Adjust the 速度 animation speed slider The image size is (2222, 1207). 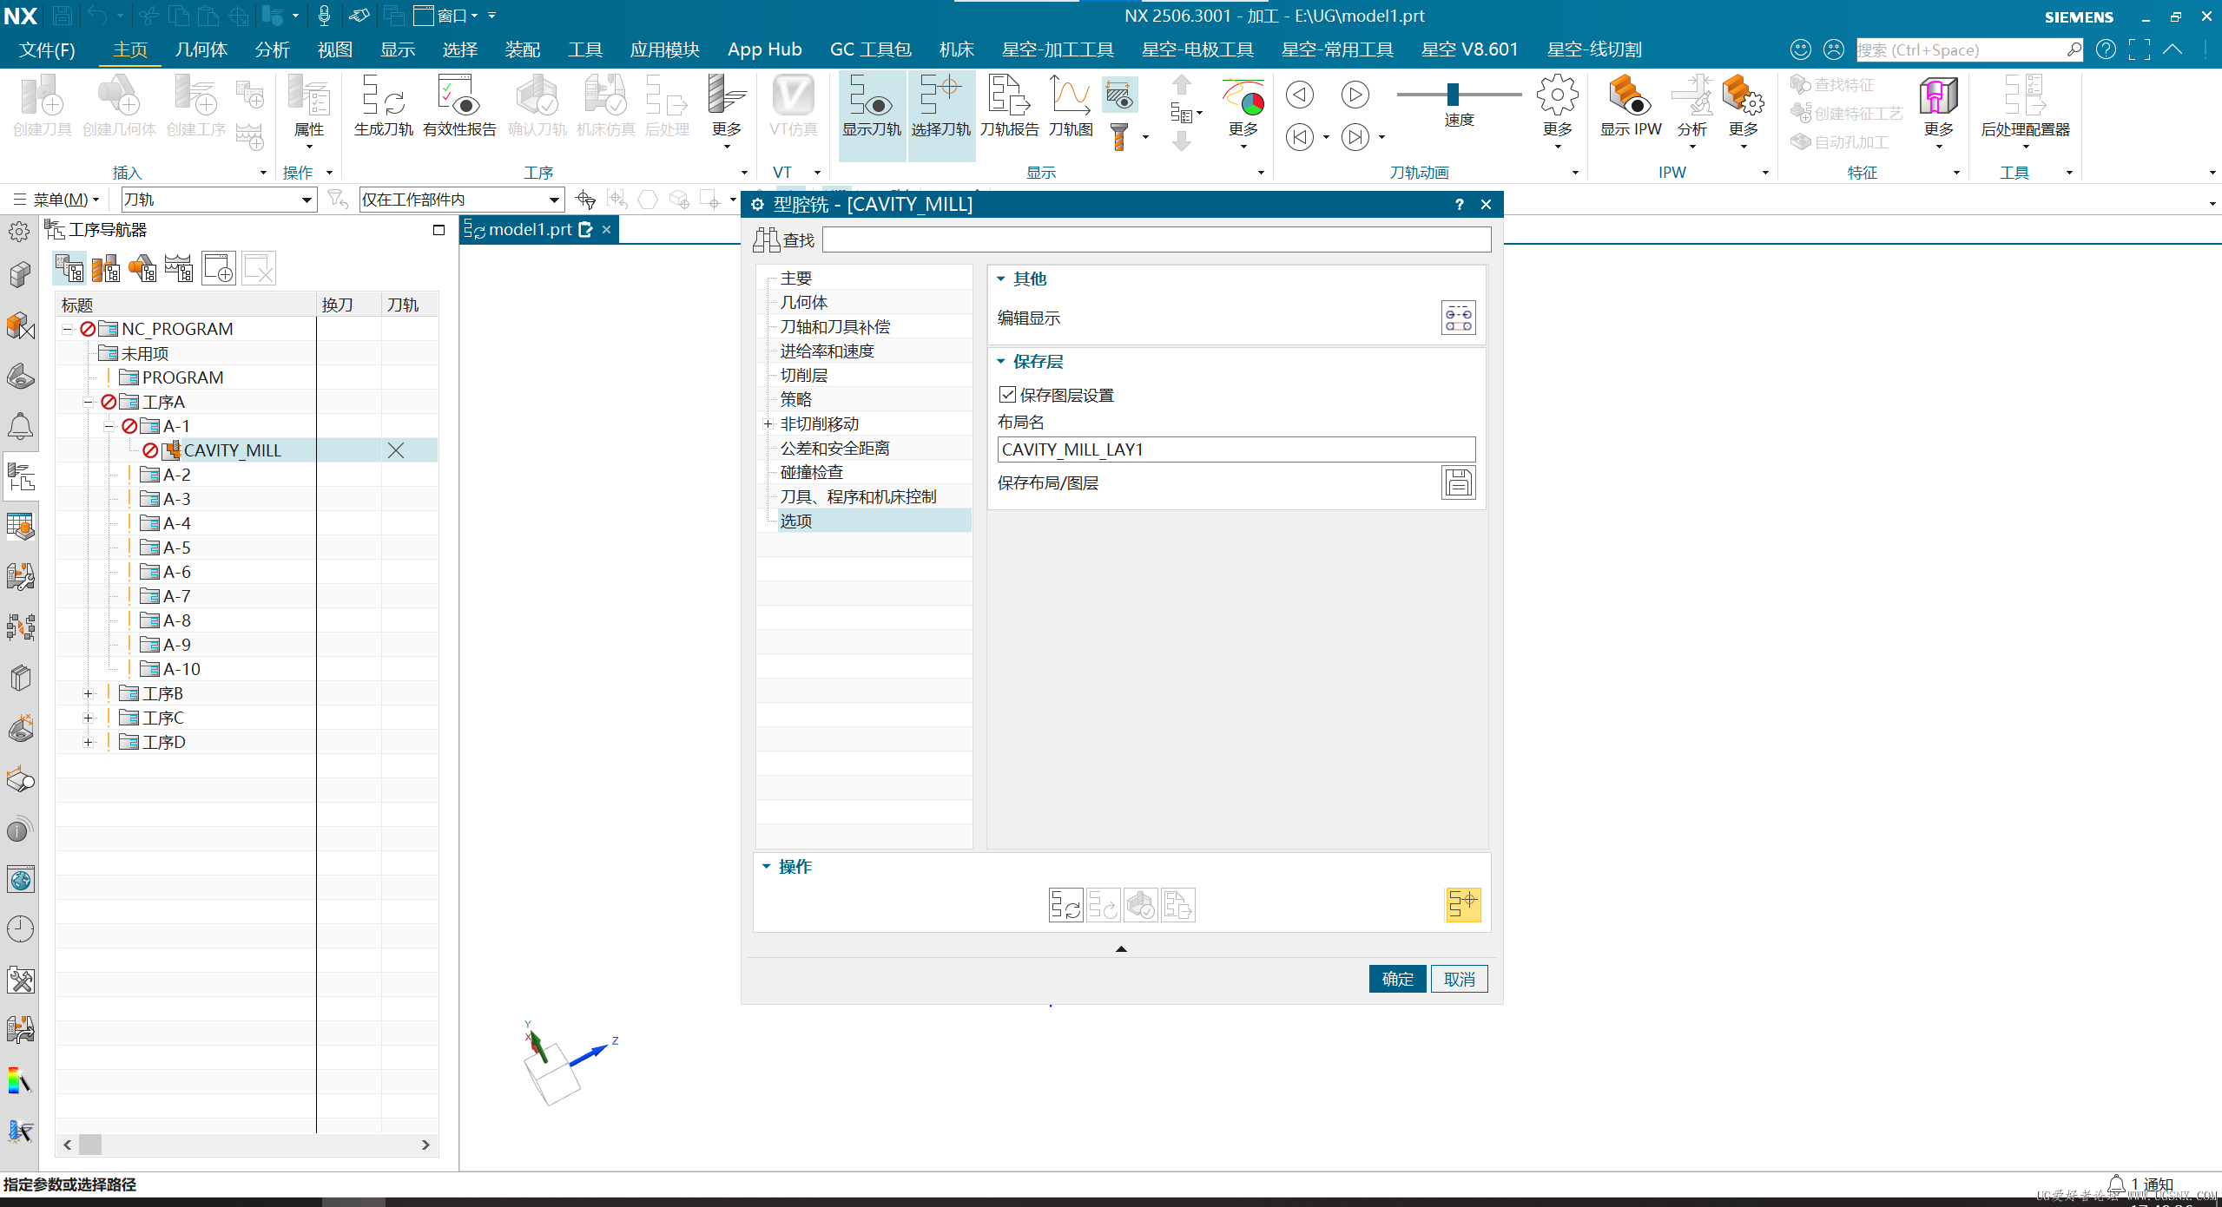1453,94
